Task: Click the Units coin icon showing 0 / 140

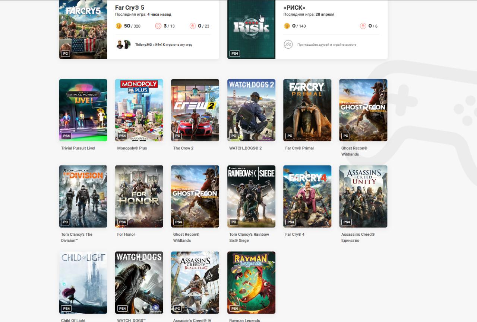Action: coord(287,26)
